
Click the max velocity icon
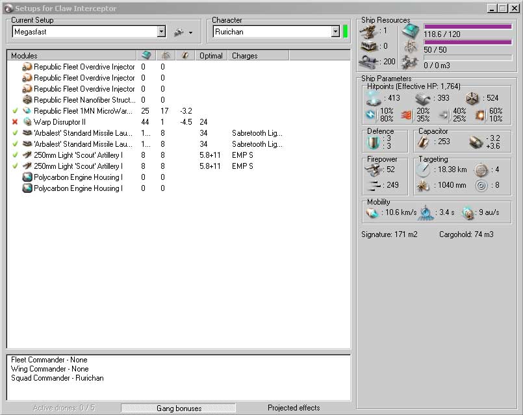point(372,212)
